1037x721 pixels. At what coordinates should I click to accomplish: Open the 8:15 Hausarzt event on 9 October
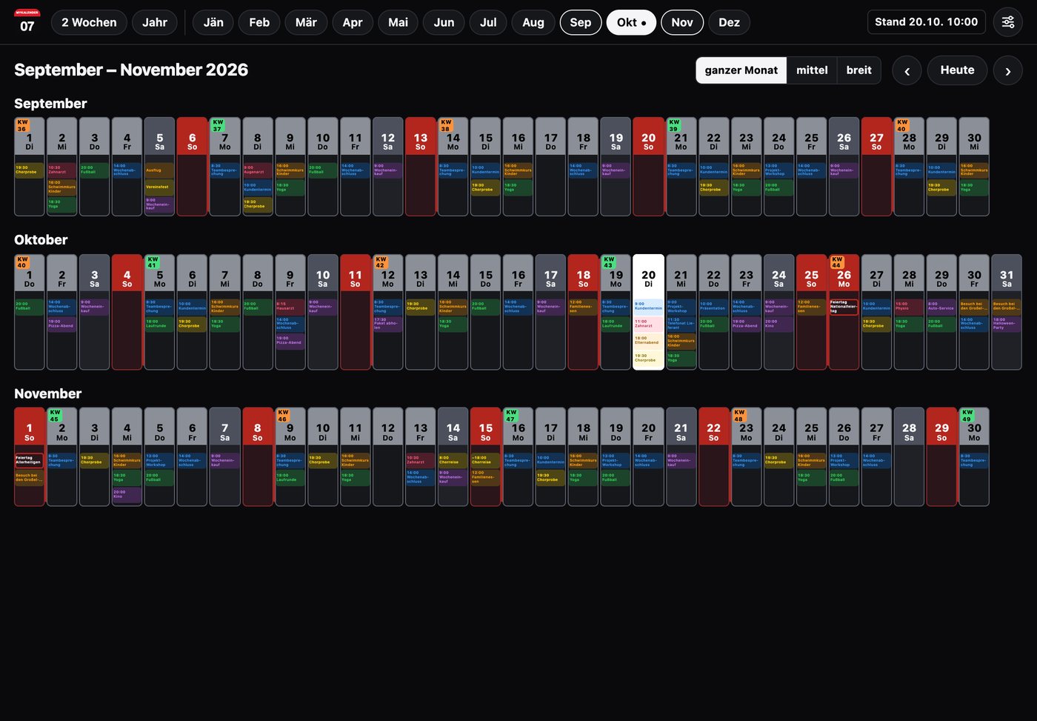pos(290,306)
